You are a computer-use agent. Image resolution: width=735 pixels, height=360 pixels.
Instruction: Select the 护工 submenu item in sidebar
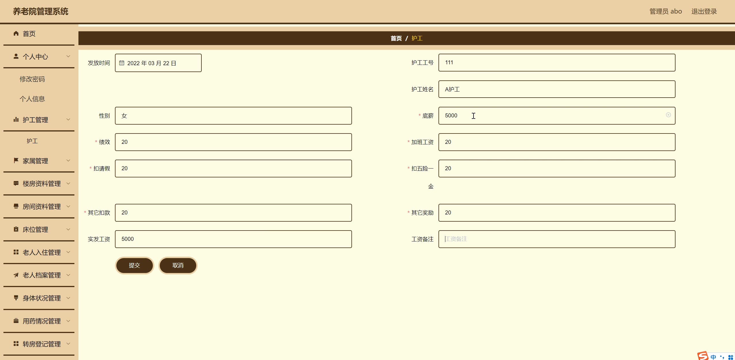click(x=32, y=141)
